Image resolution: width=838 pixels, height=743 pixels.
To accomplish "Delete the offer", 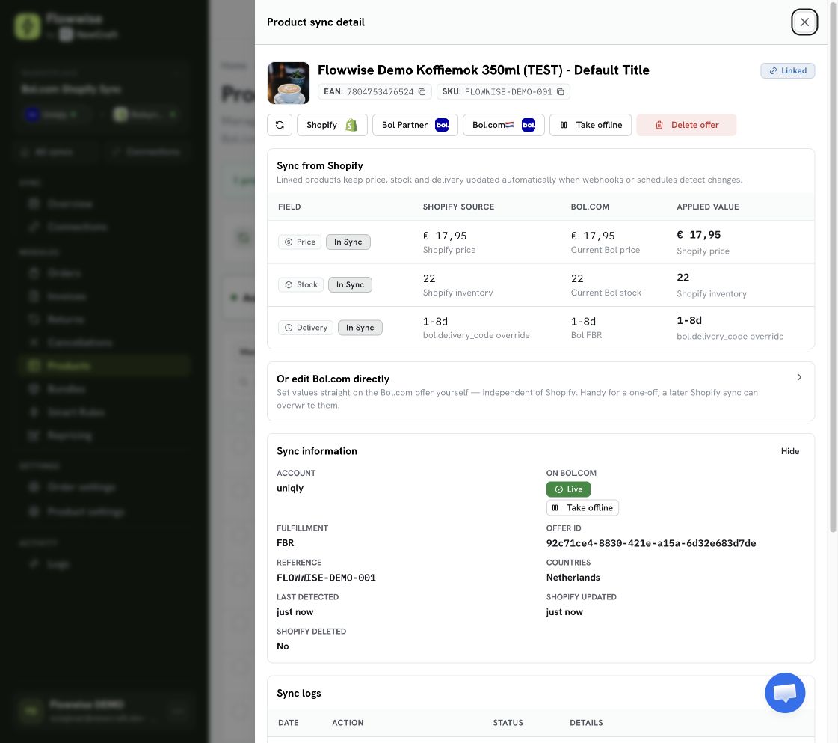I will (x=686, y=125).
